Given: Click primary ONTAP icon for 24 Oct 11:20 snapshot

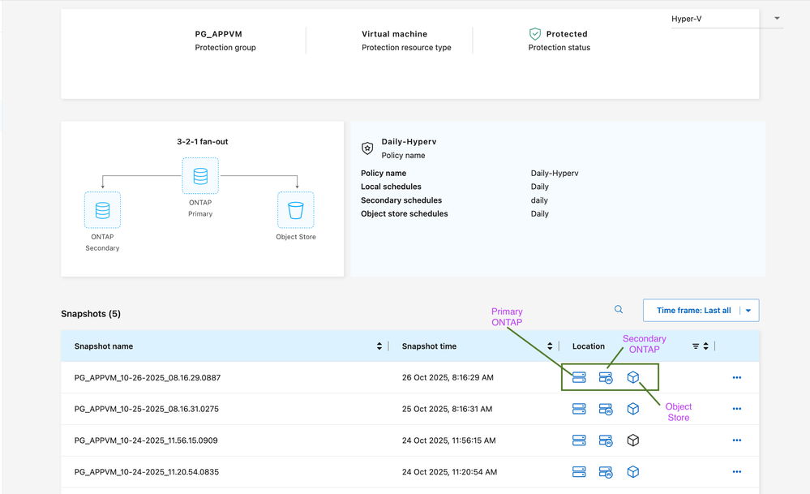Looking at the screenshot, I should [x=579, y=471].
